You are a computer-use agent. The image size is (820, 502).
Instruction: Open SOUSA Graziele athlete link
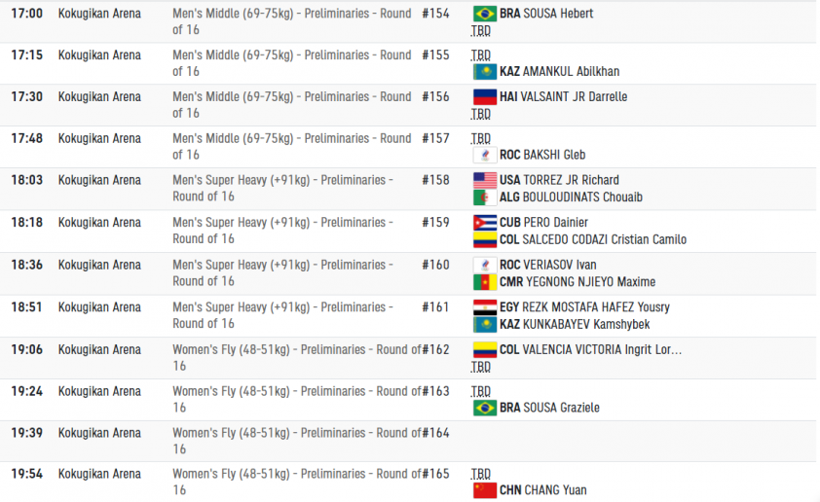click(x=562, y=408)
